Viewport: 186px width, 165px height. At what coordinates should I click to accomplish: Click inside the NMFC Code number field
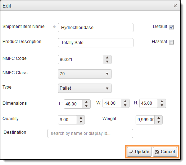pos(81,60)
